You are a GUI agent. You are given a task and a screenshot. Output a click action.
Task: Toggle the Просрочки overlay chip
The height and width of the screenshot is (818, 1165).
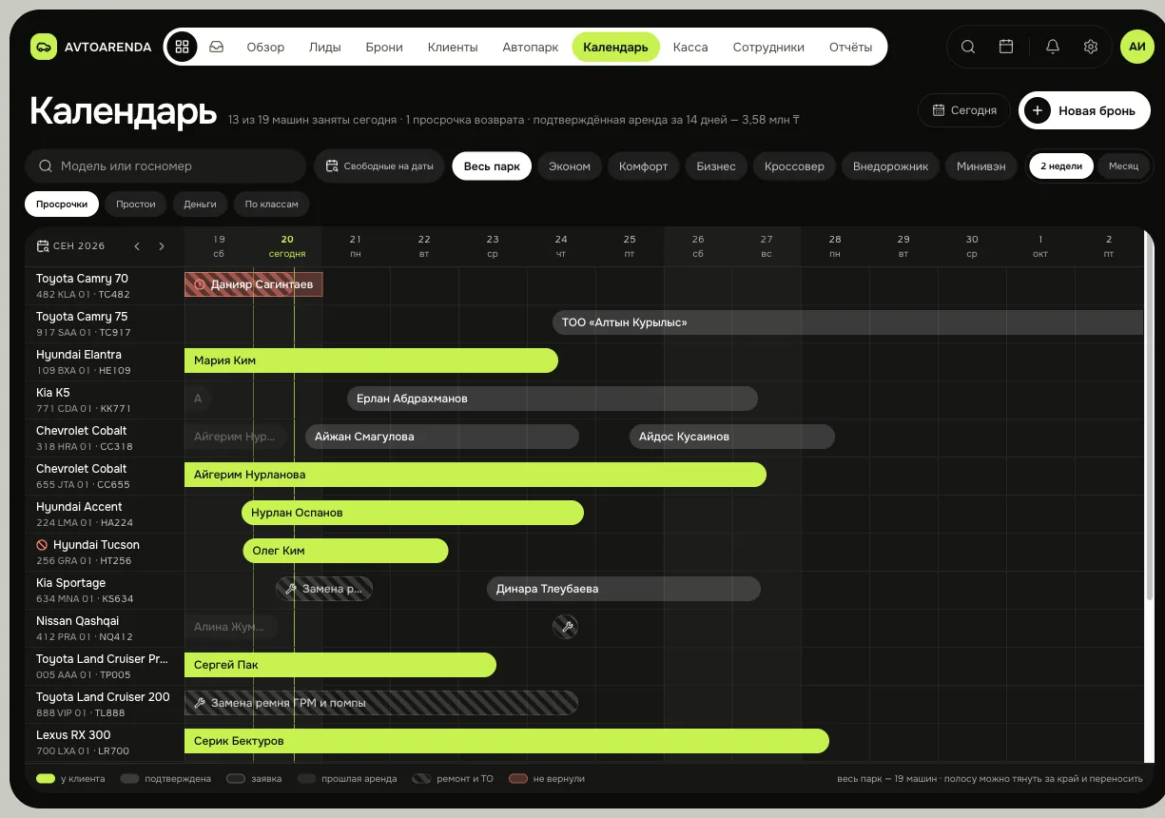tap(62, 204)
